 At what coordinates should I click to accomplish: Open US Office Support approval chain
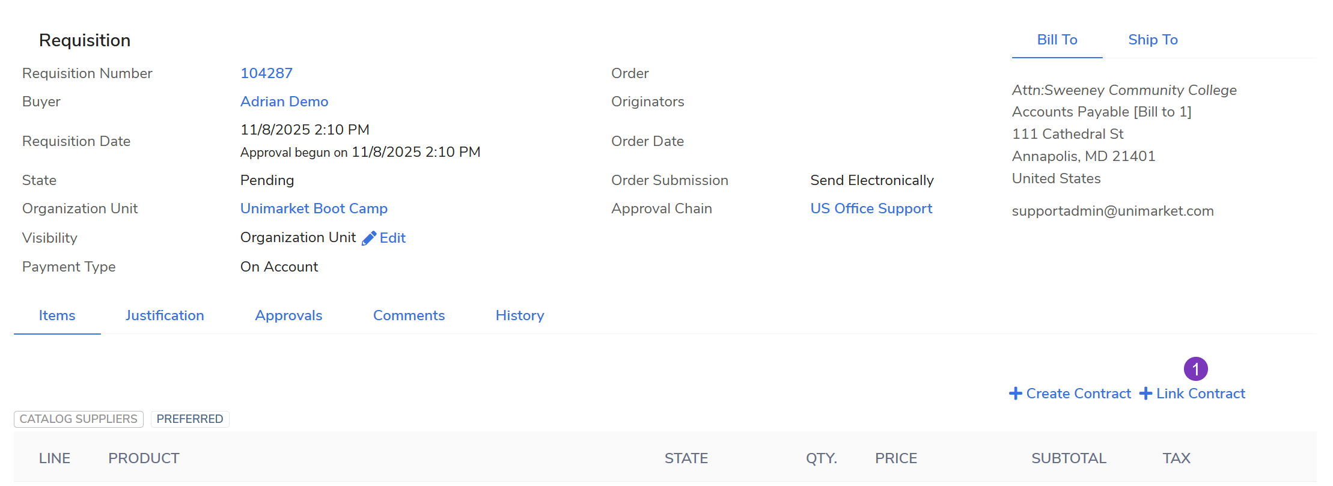(x=871, y=208)
